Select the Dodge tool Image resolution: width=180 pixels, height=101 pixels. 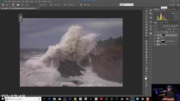(x=146, y=58)
